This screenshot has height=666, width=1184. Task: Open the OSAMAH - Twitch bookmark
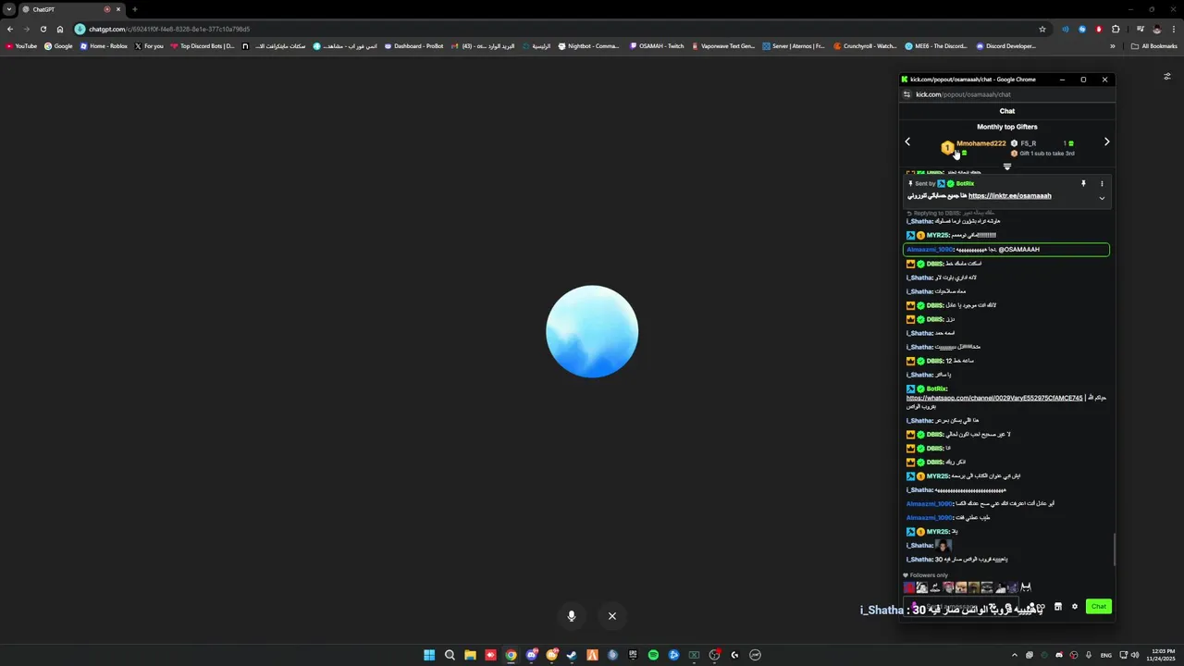pos(657,46)
